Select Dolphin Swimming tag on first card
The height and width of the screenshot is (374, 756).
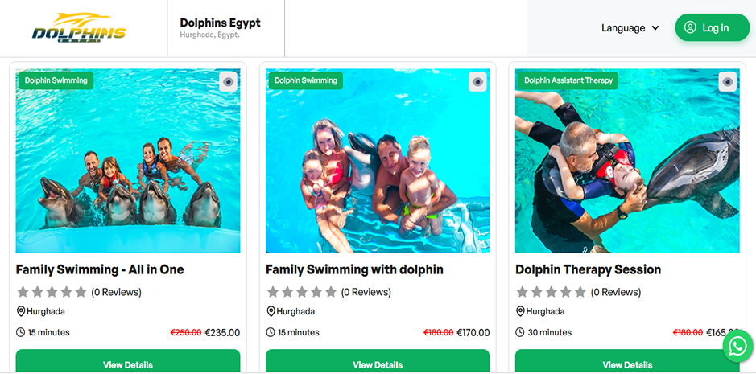pos(56,80)
